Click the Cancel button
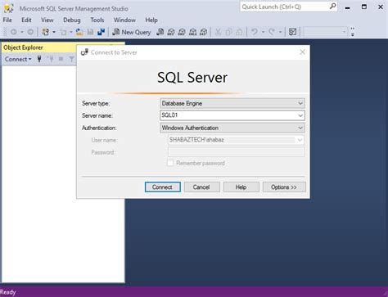Screen dimensions: 388x297 click(201, 187)
